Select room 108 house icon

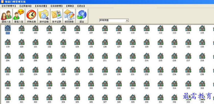pyautogui.click(x=105, y=28)
